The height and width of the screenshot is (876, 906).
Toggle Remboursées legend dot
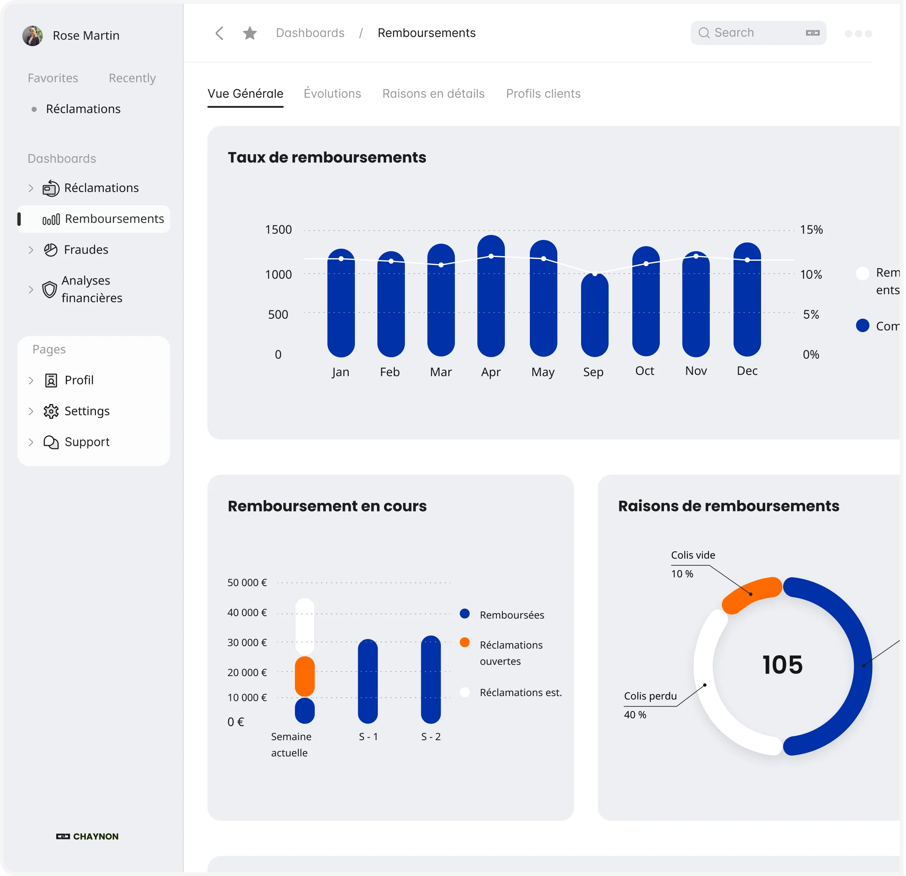pyautogui.click(x=465, y=614)
